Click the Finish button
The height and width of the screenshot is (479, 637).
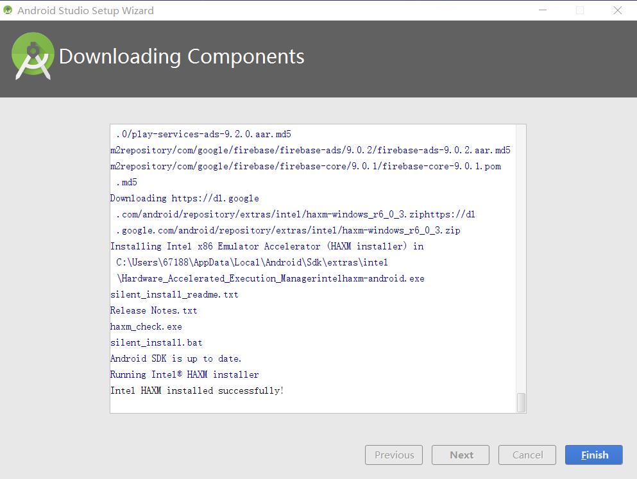pos(593,455)
